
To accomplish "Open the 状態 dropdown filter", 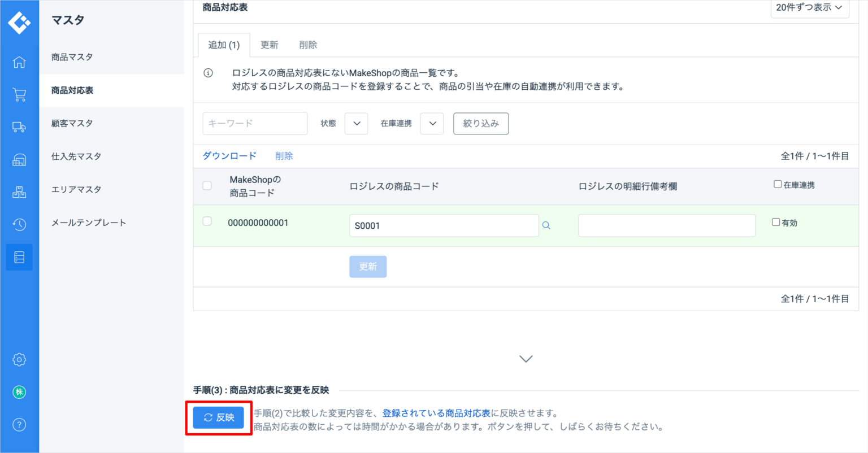I will [356, 124].
